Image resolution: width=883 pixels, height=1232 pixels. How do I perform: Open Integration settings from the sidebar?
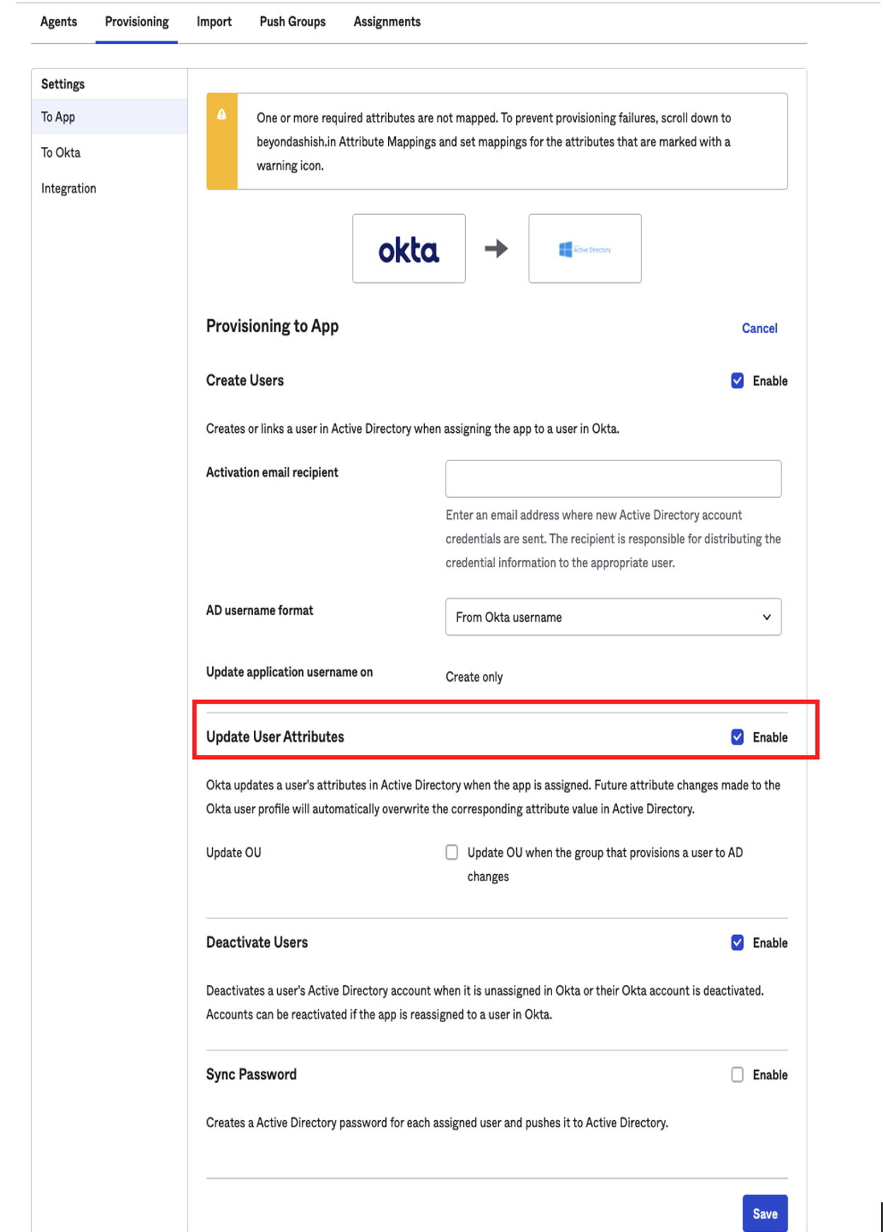click(69, 188)
